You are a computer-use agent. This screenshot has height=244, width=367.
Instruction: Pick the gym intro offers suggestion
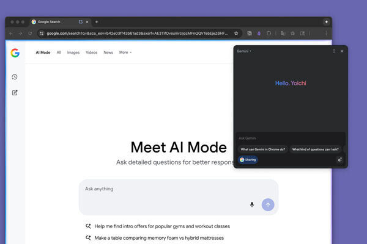click(x=158, y=226)
